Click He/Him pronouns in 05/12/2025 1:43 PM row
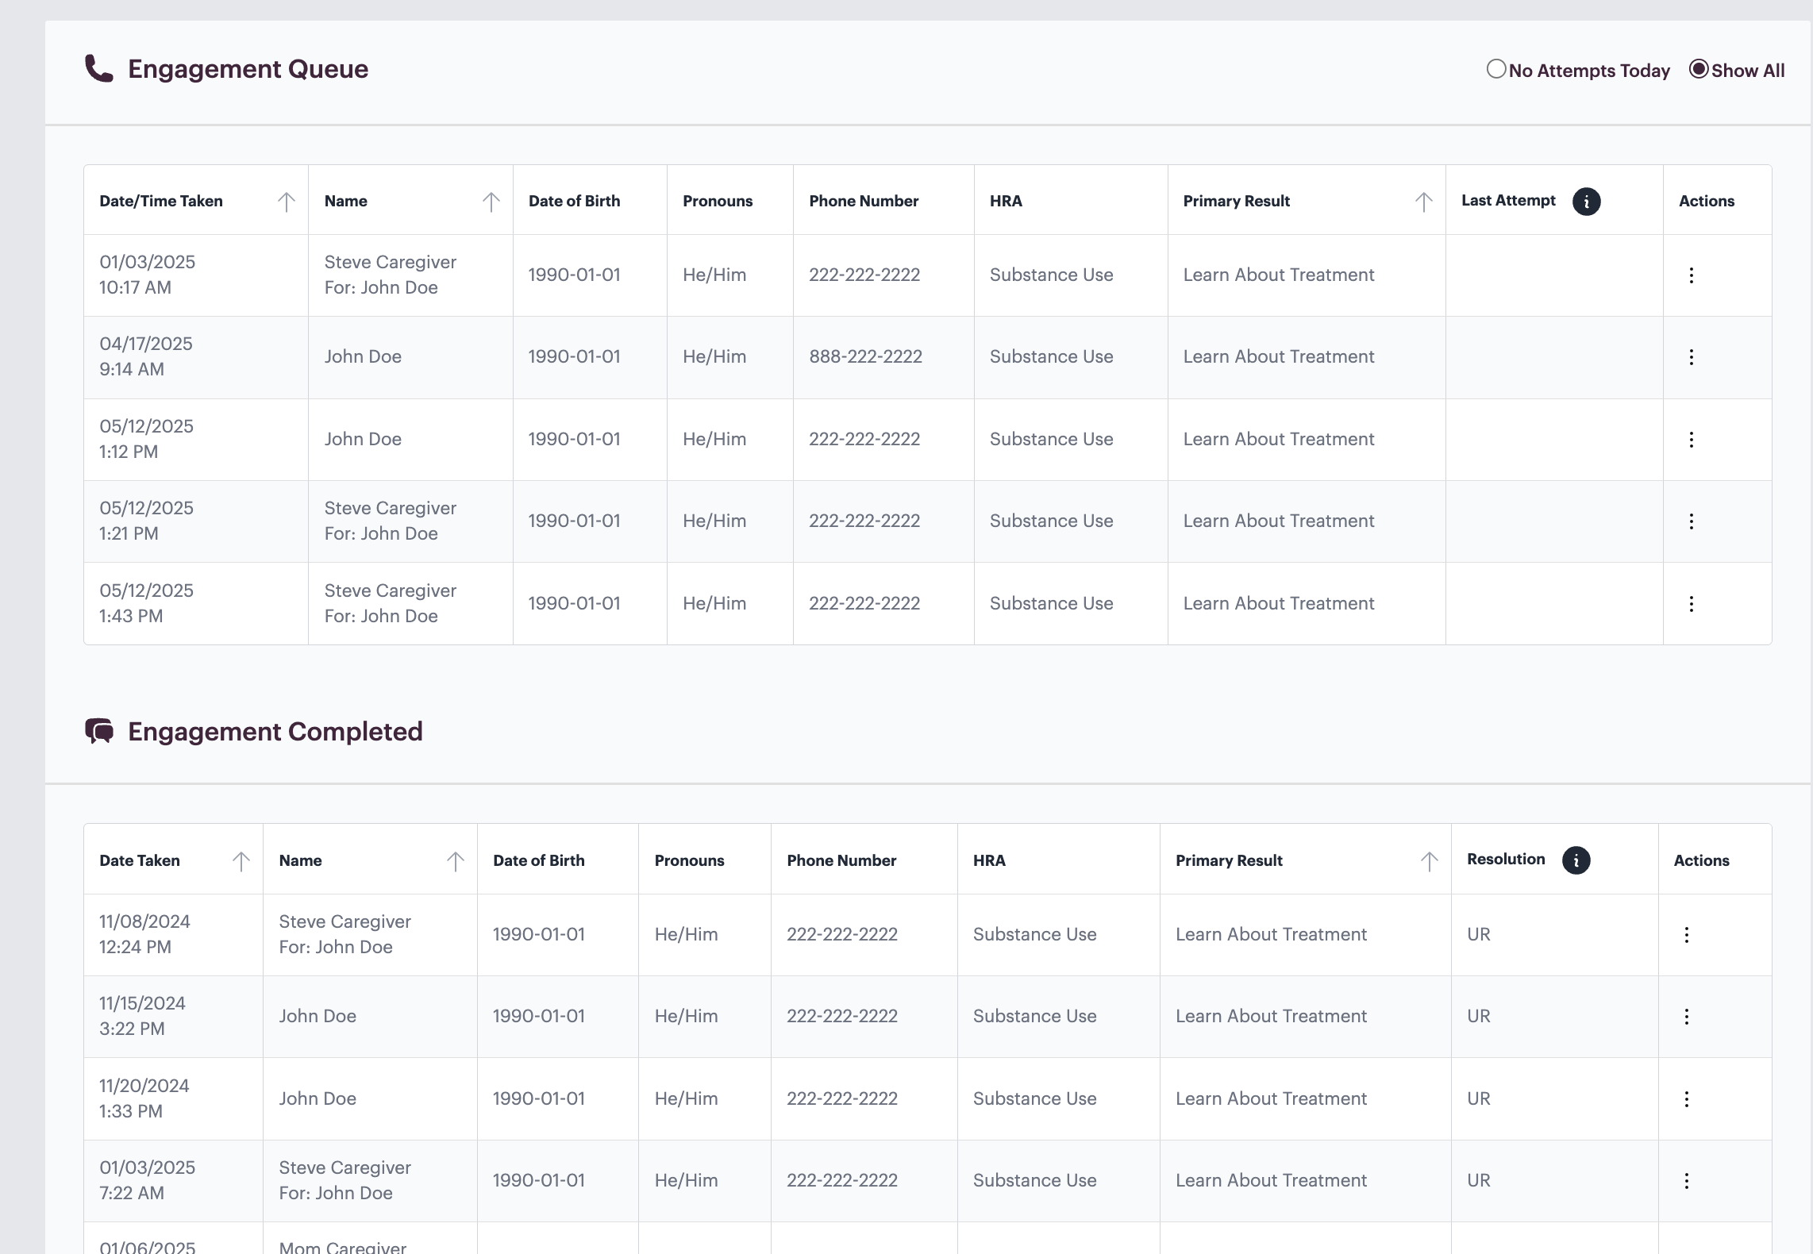 [x=714, y=604]
